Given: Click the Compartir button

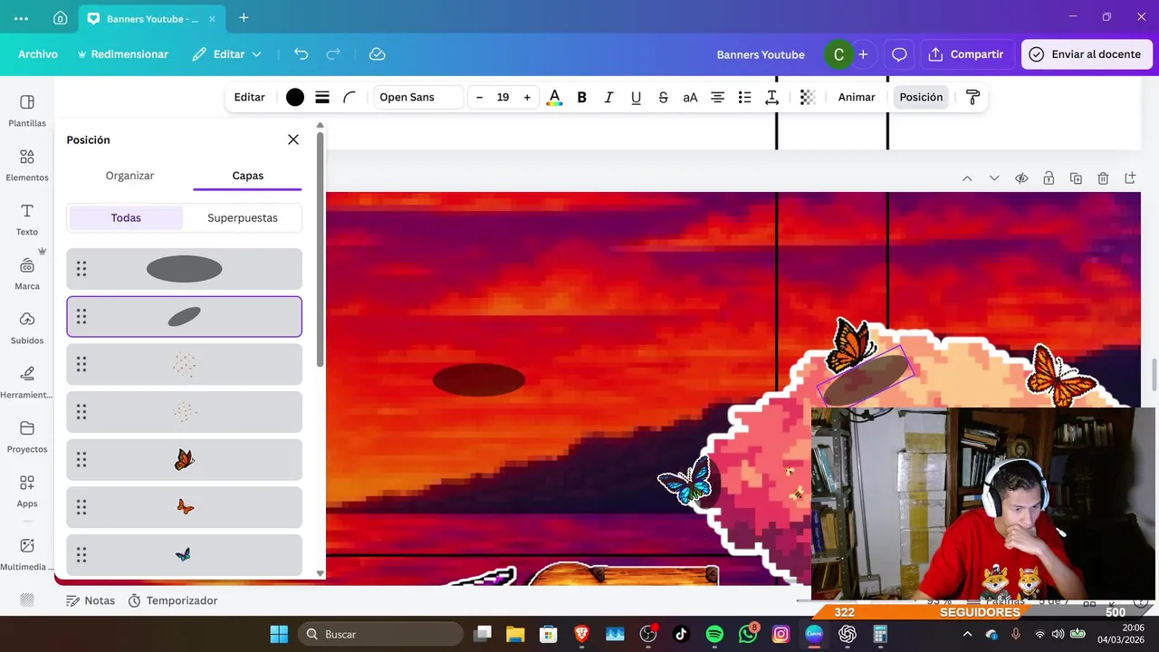Looking at the screenshot, I should 967,54.
